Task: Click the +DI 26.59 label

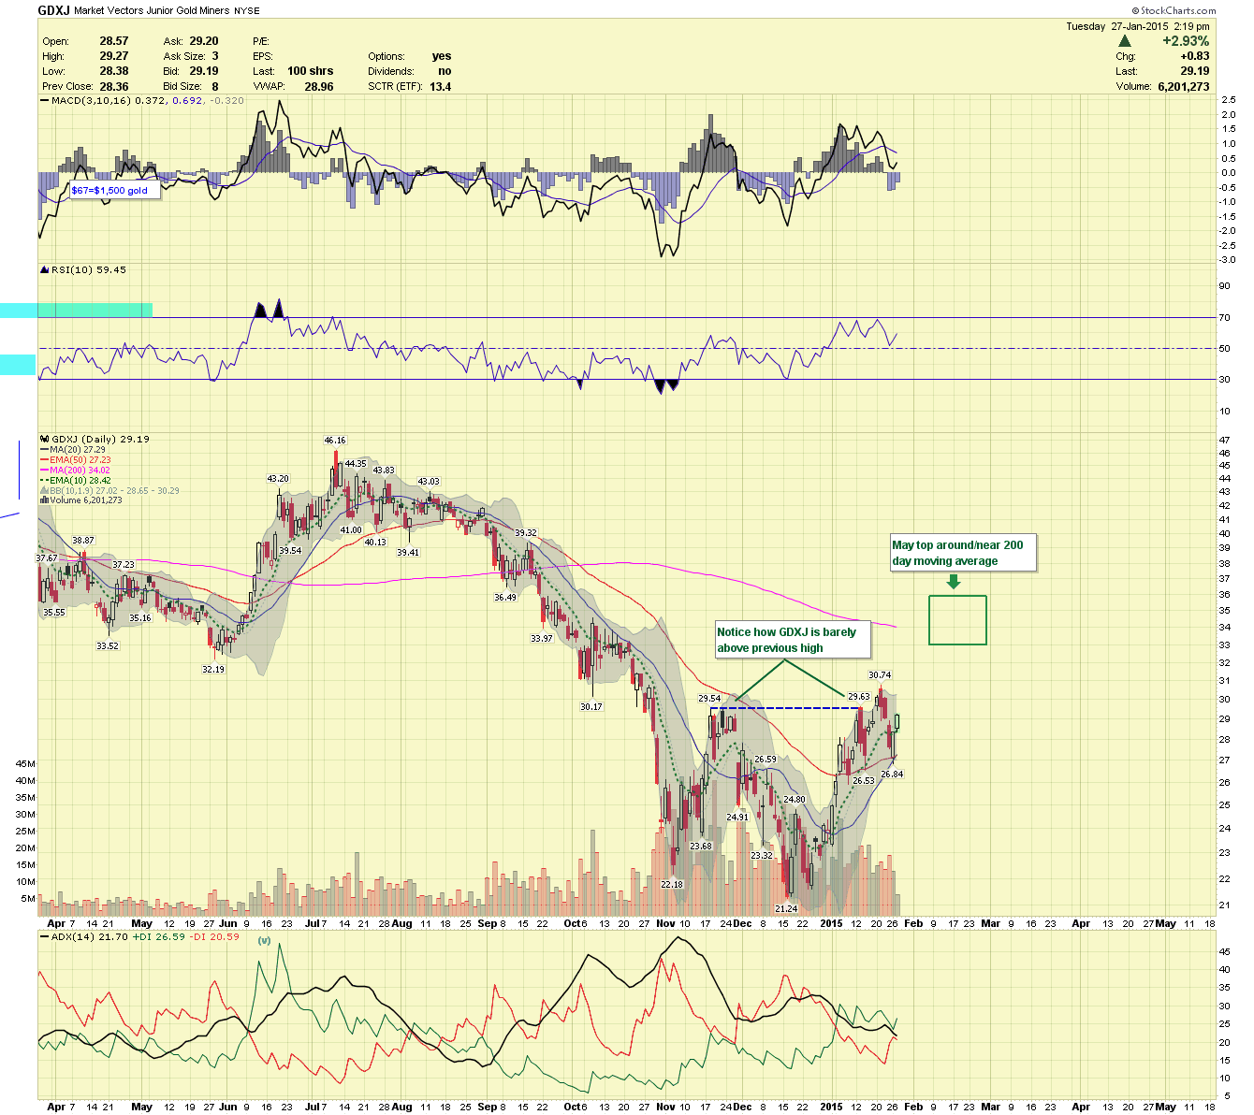Action: (x=157, y=936)
